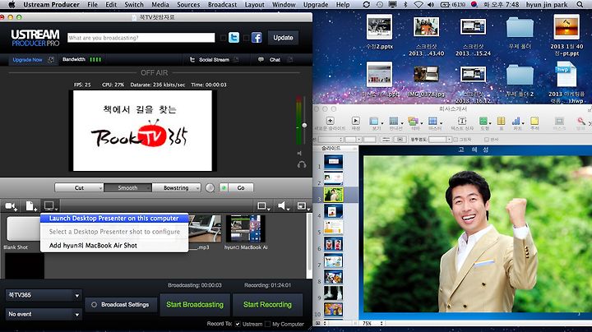Open the Smooth transition dropdown arrow
592x332 pixels.
click(x=149, y=188)
